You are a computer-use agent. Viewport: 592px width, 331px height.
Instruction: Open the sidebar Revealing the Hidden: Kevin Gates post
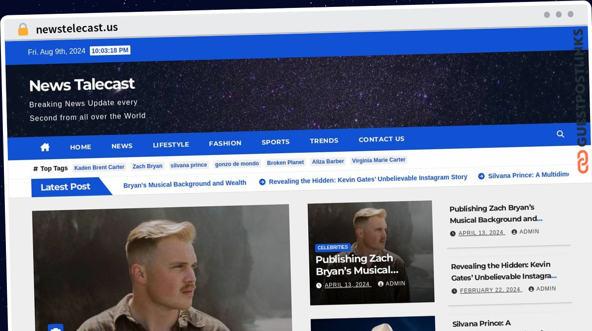[504, 271]
